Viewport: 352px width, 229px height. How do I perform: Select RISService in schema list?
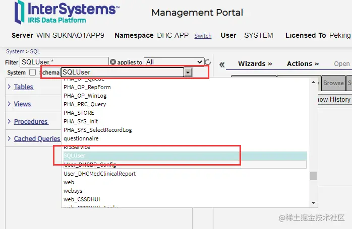click(x=77, y=147)
